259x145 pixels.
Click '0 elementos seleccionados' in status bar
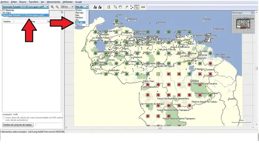click(13, 132)
